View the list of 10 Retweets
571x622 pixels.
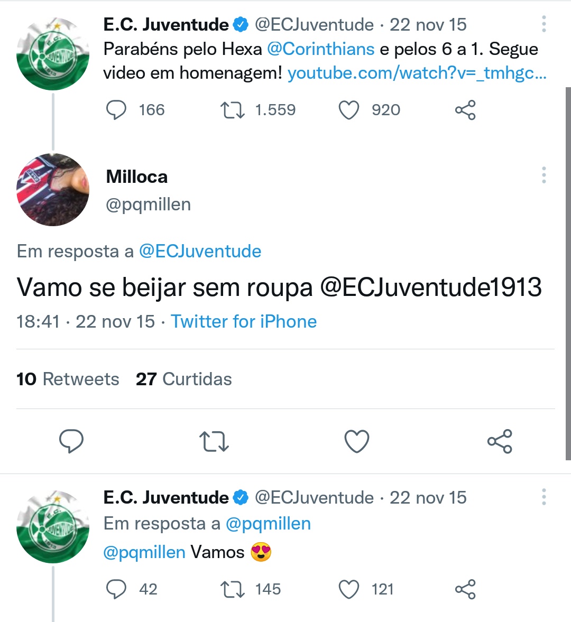(x=68, y=379)
